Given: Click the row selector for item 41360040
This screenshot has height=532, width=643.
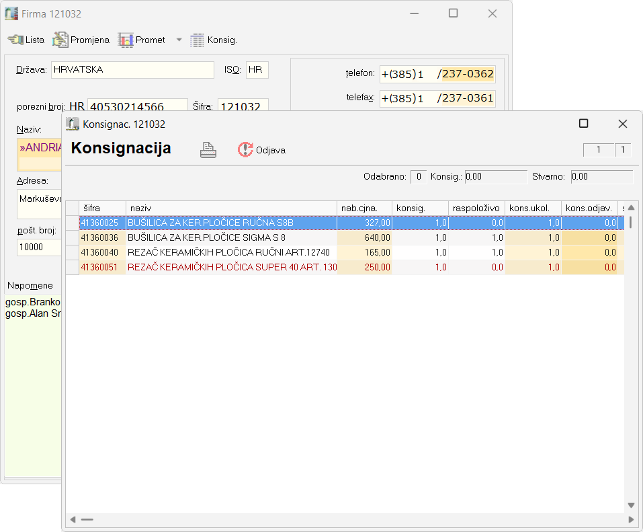Looking at the screenshot, I should (72, 252).
